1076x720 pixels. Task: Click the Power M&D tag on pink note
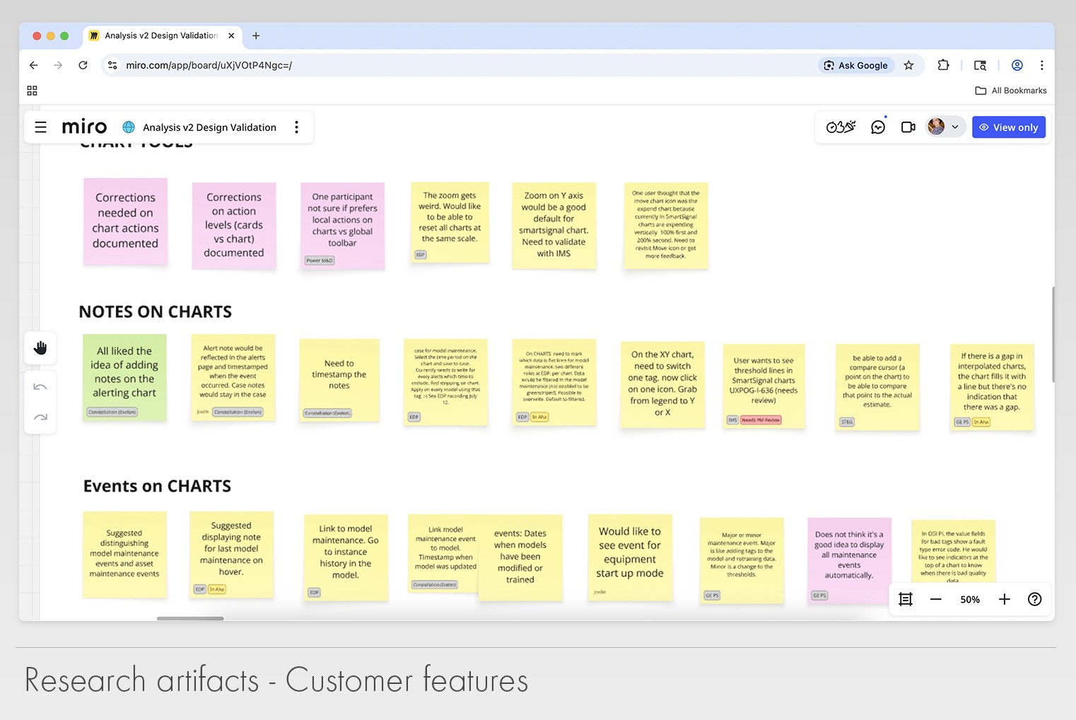320,260
